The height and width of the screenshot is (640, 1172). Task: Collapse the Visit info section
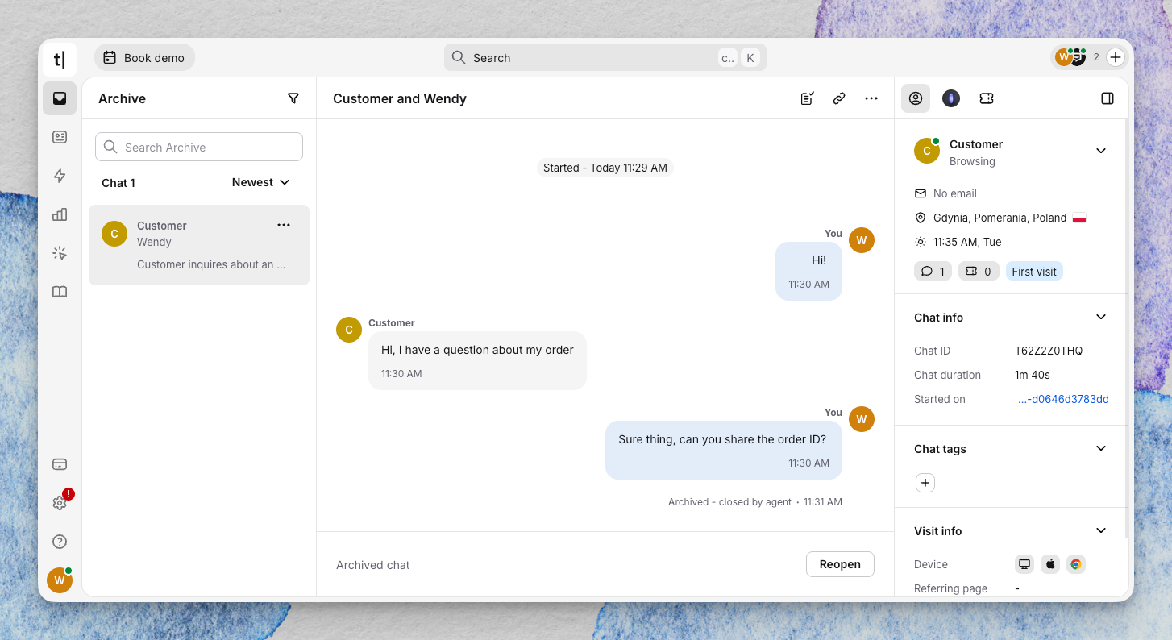pos(1101,530)
